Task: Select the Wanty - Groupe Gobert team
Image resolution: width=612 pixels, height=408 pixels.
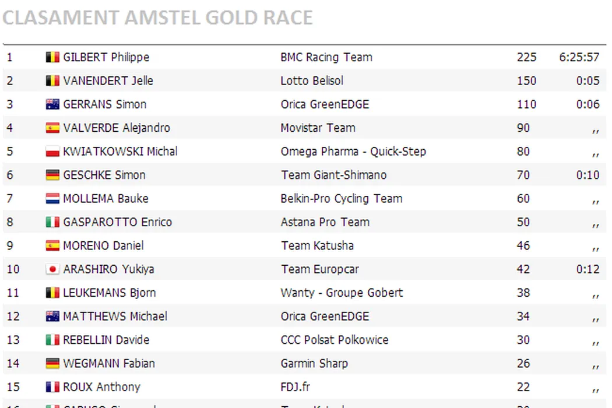Action: tap(342, 293)
